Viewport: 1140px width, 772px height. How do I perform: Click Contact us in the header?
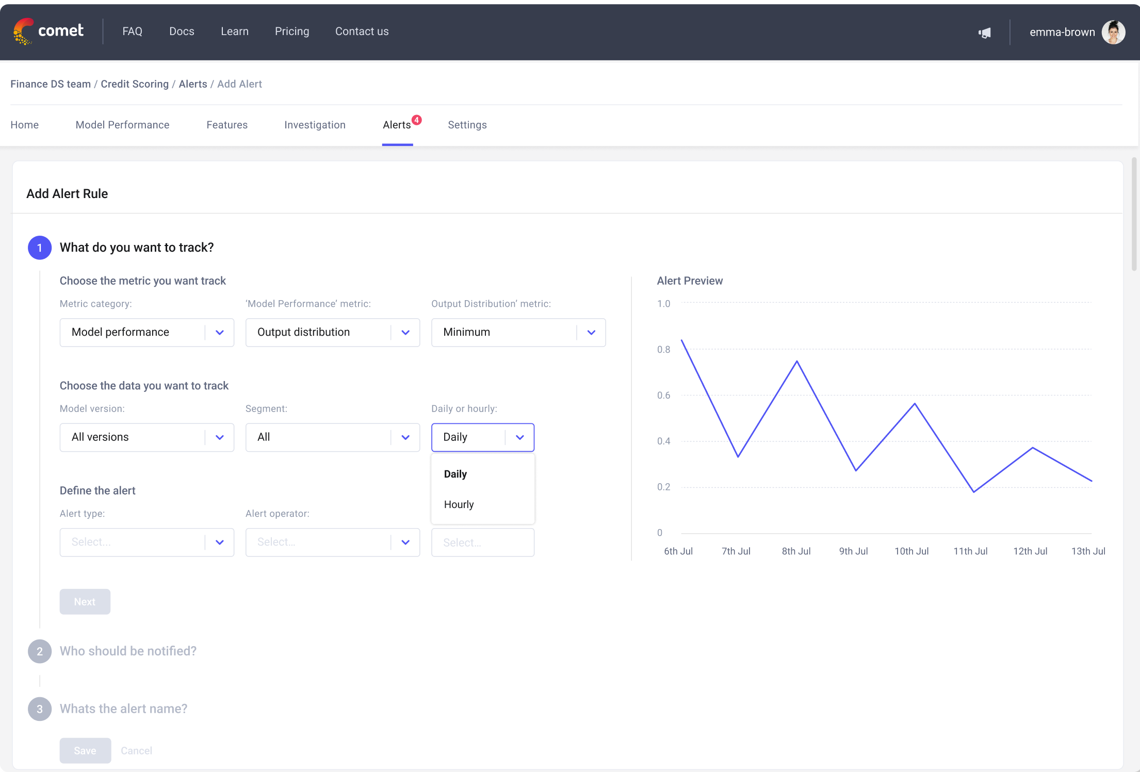pyautogui.click(x=362, y=31)
